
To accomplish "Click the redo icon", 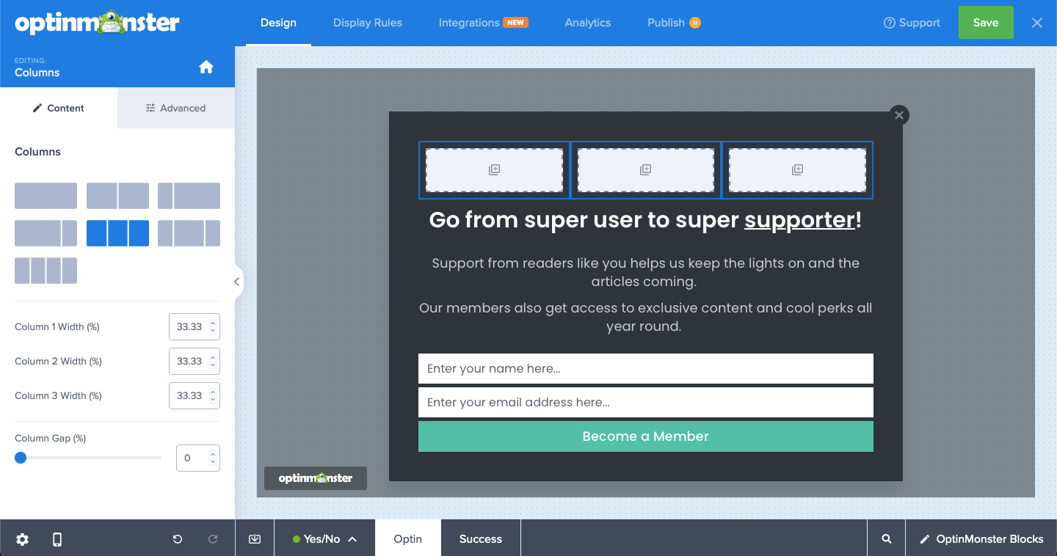I will click(212, 538).
